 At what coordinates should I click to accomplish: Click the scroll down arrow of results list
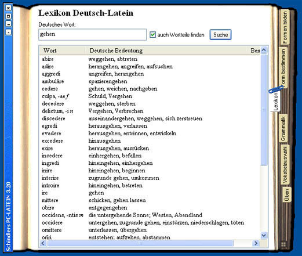264,235
